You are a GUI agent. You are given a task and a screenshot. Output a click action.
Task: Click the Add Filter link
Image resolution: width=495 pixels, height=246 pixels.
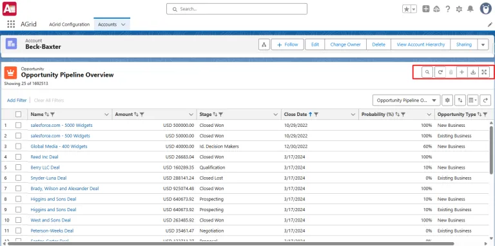tap(17, 100)
